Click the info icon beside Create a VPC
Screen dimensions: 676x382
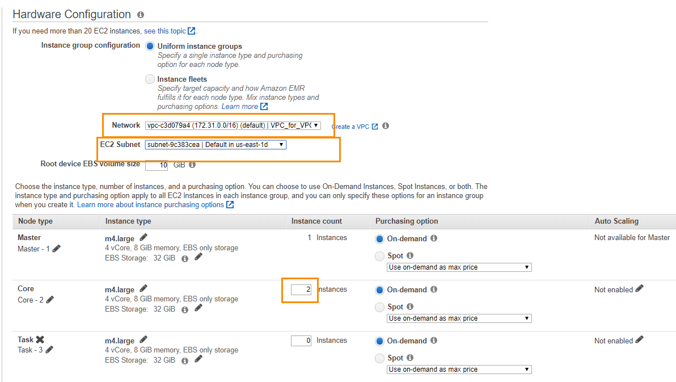coord(386,125)
